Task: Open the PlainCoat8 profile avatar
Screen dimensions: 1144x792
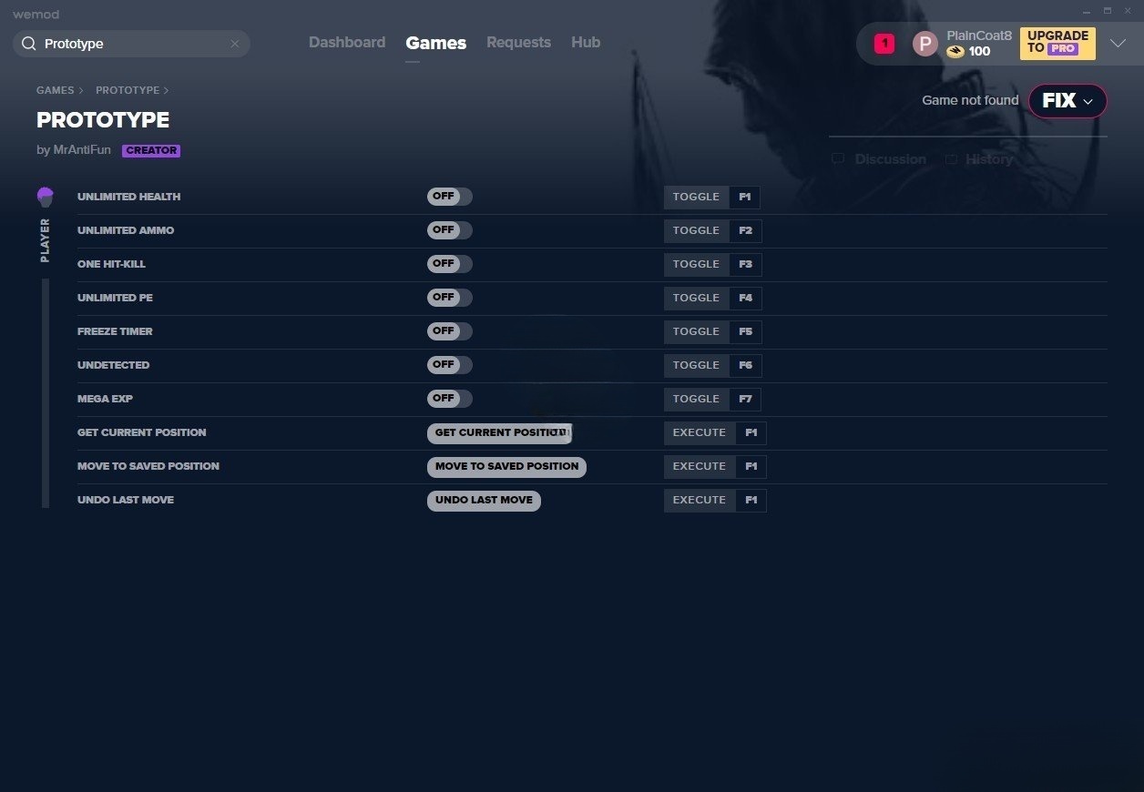Action: pyautogui.click(x=924, y=44)
